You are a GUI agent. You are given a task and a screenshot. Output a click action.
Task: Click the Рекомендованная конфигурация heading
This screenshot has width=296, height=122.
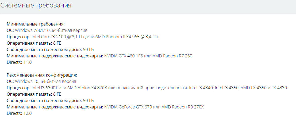(42, 75)
